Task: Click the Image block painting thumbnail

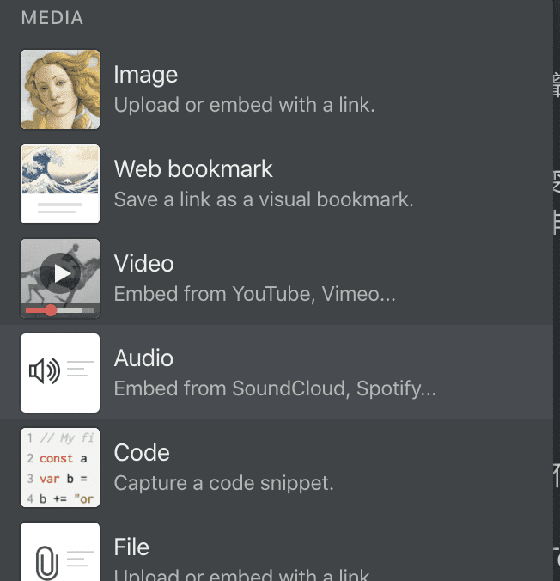Action: pyautogui.click(x=60, y=89)
